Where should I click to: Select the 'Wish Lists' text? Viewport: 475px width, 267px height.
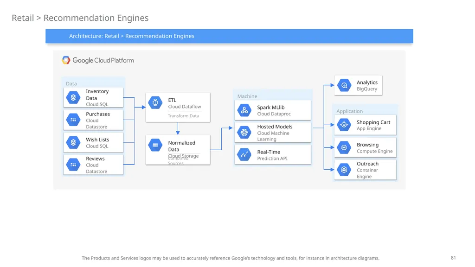[x=97, y=140]
